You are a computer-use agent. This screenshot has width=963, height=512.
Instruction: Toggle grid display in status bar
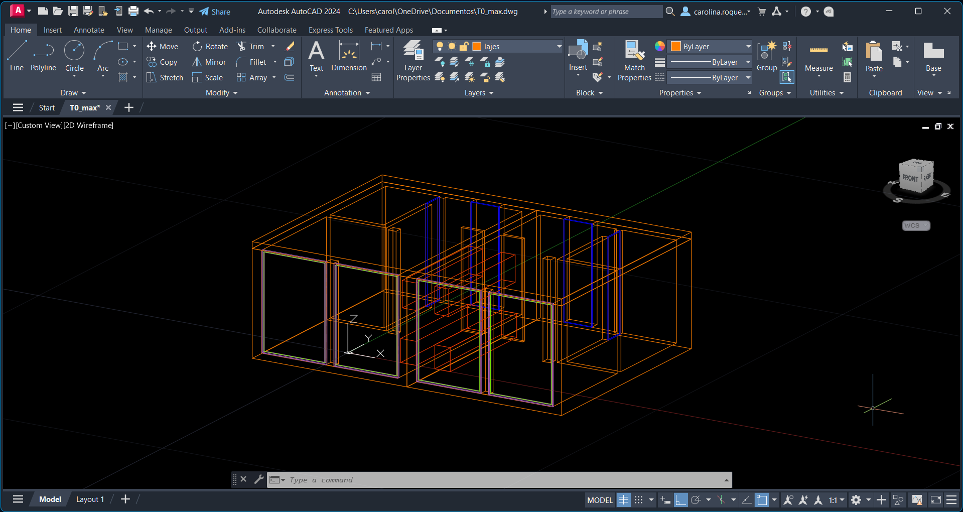coord(623,500)
